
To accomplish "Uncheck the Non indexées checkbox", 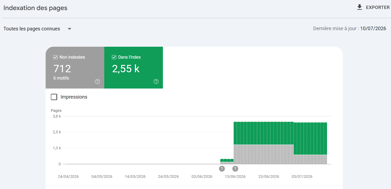I will tap(55, 57).
